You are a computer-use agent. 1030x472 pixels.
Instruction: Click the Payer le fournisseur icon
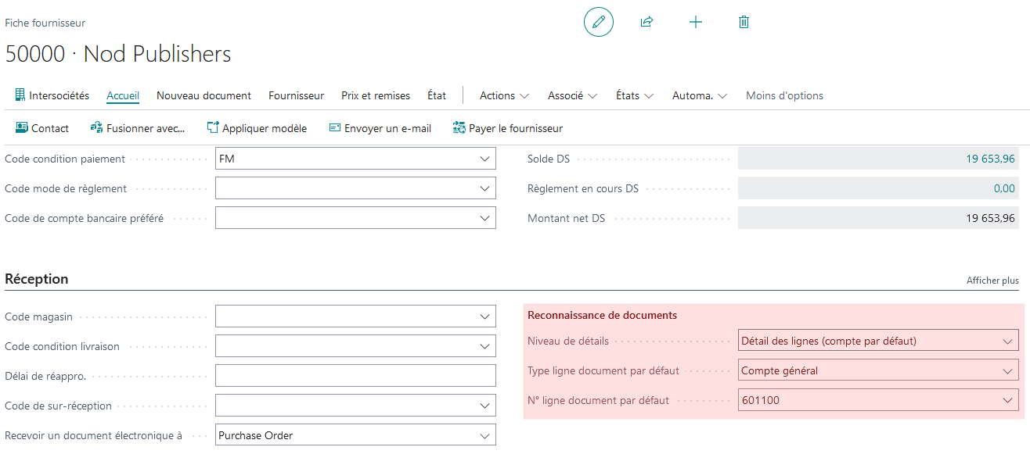pos(459,128)
